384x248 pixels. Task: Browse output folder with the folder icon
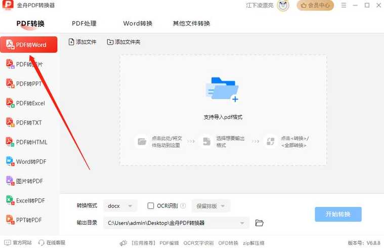click(259, 223)
